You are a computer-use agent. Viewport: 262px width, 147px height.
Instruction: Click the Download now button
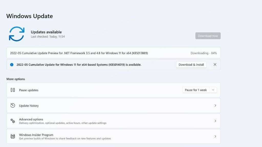[208, 36]
